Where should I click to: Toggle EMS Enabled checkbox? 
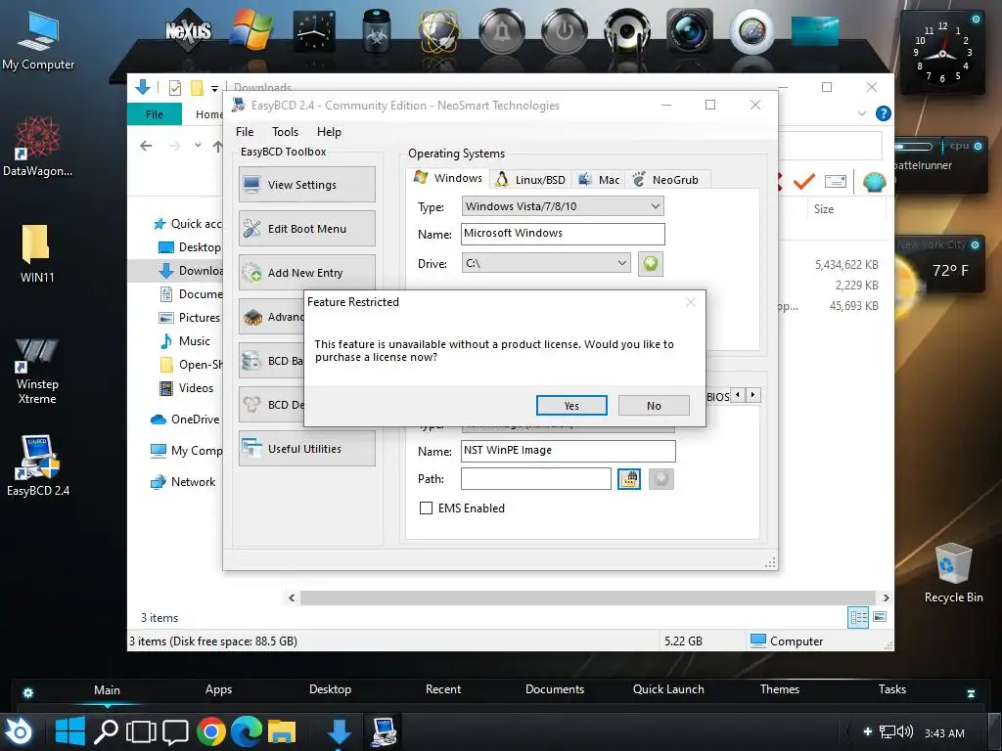click(x=426, y=508)
